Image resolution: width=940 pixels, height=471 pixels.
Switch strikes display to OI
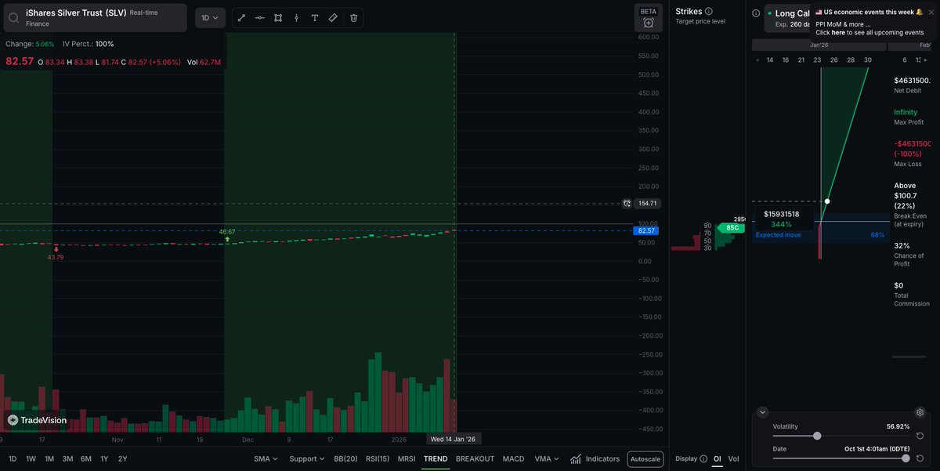pyautogui.click(x=717, y=458)
